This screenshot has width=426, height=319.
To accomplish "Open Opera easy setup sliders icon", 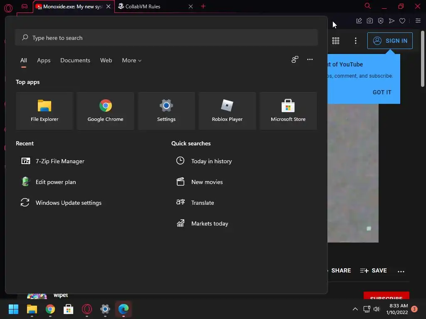I will point(418,21).
